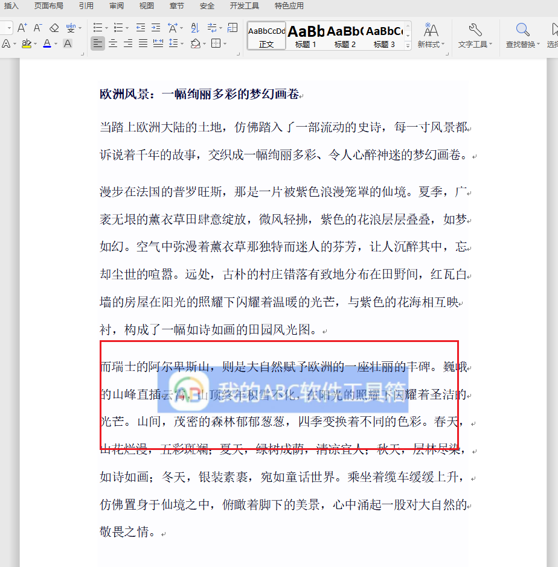Apply yellow highlight color to text
The height and width of the screenshot is (567, 558).
coord(27,43)
